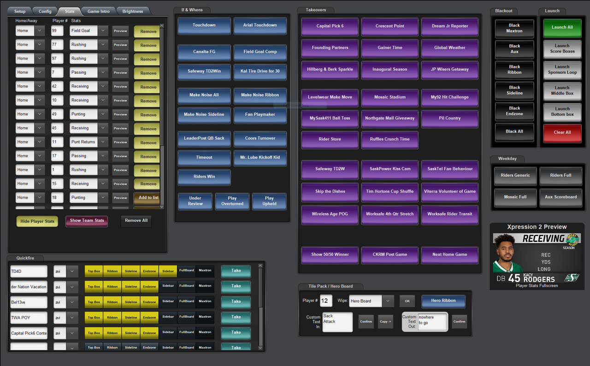Click Take for the TD4D quickfire row
The height and width of the screenshot is (366, 590).
pyautogui.click(x=236, y=271)
